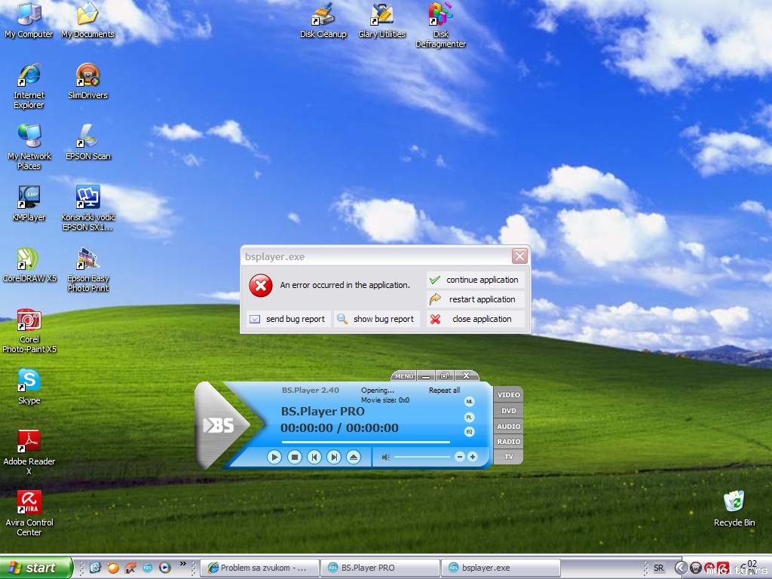
Task: Show hidden system tray icons arrow
Action: point(681,568)
